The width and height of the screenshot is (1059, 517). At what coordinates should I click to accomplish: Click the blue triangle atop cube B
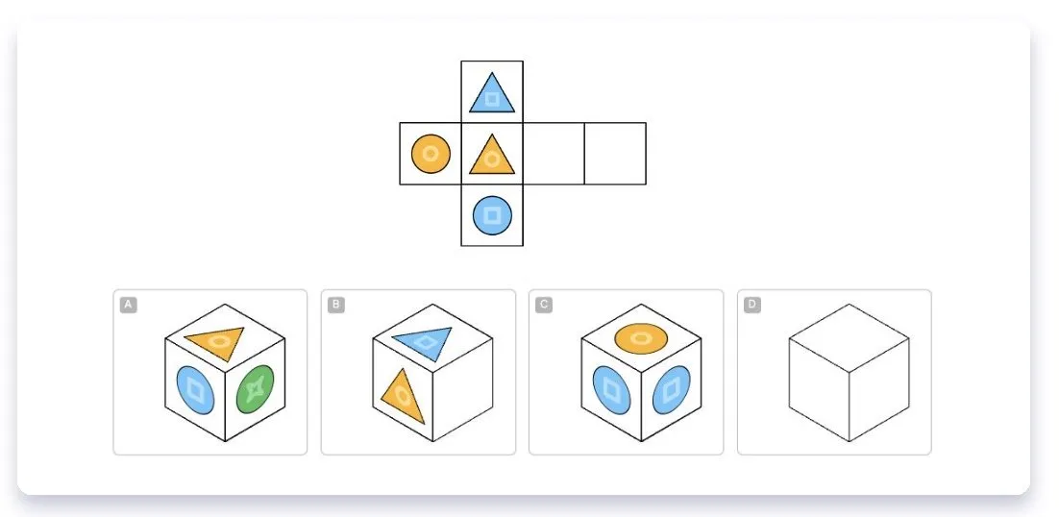click(x=423, y=339)
